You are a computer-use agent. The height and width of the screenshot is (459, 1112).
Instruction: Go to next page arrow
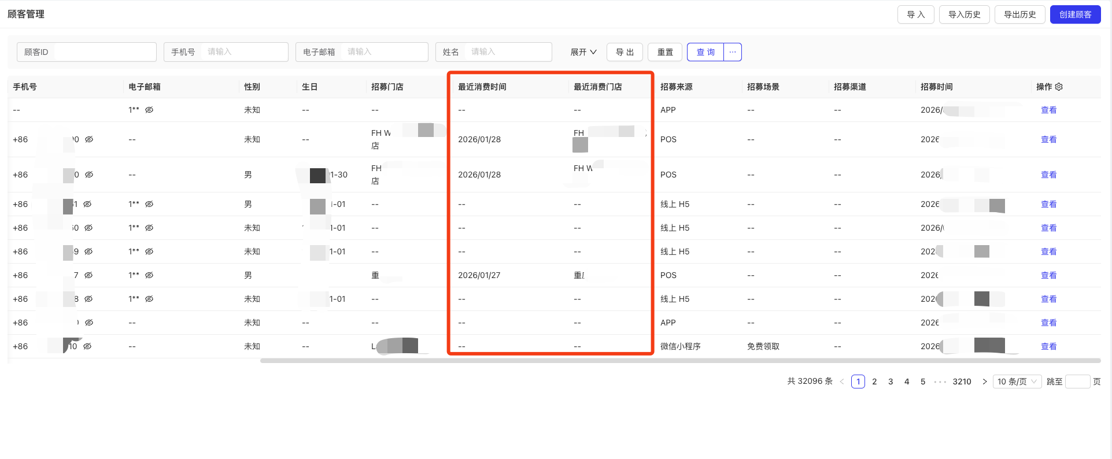click(x=984, y=382)
